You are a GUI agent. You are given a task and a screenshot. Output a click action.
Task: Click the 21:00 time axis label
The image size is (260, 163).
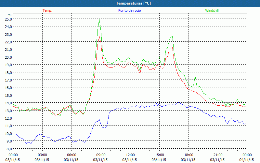pyautogui.click(x=218, y=155)
